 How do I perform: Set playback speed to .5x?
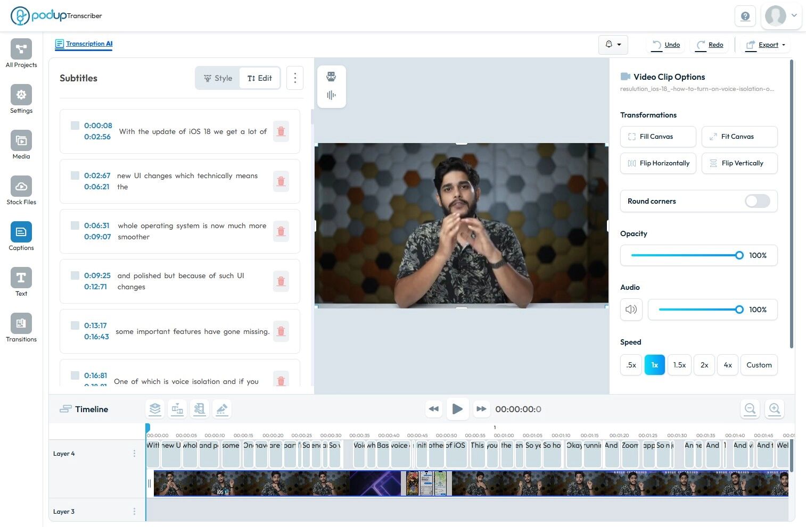pos(631,365)
